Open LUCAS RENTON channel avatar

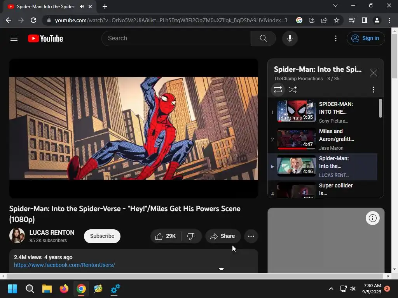click(x=17, y=236)
